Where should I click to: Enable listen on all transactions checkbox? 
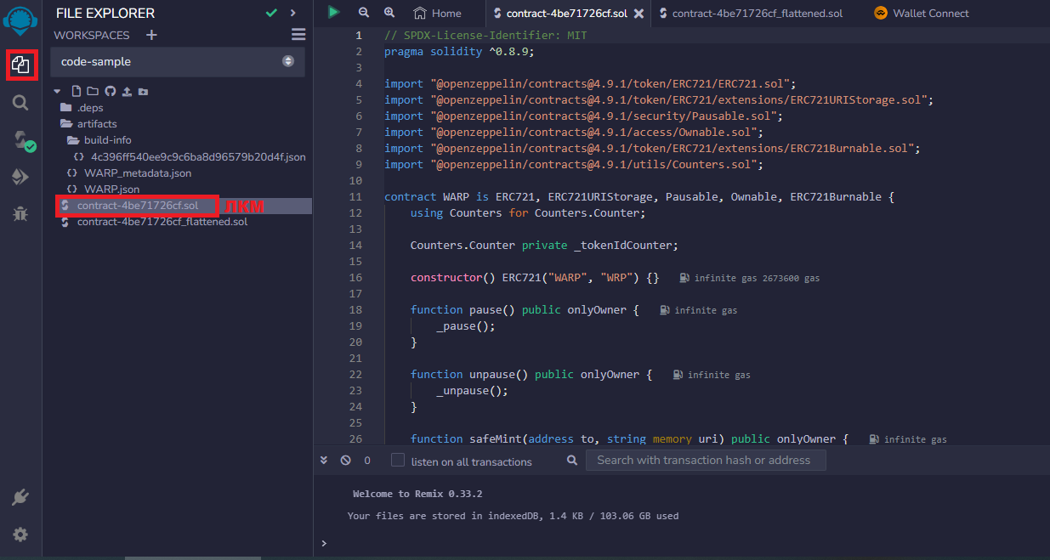(x=398, y=461)
